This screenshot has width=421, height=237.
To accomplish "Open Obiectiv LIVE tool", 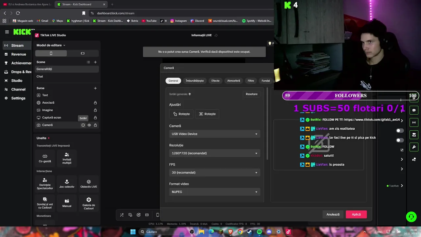I will click(89, 184).
